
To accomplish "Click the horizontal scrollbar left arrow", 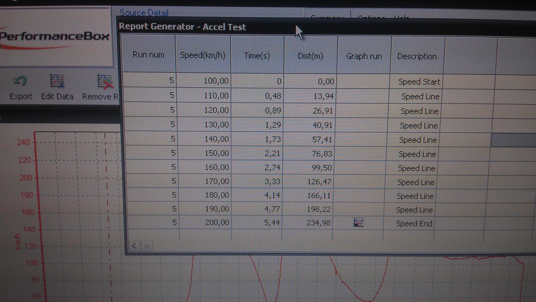I will coord(134,246).
